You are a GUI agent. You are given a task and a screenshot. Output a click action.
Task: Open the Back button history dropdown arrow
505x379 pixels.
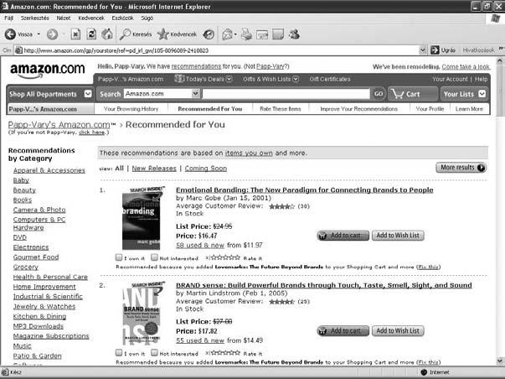[x=39, y=34]
